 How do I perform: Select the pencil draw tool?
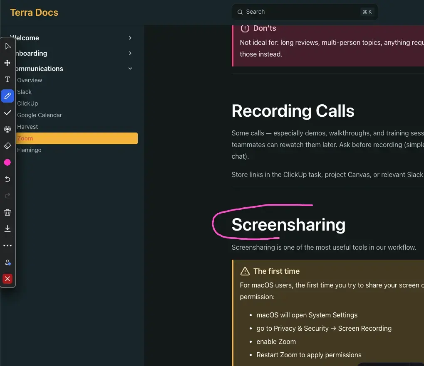coord(7,96)
